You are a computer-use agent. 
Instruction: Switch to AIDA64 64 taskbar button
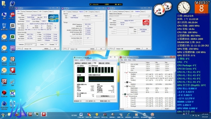tap(30, 114)
